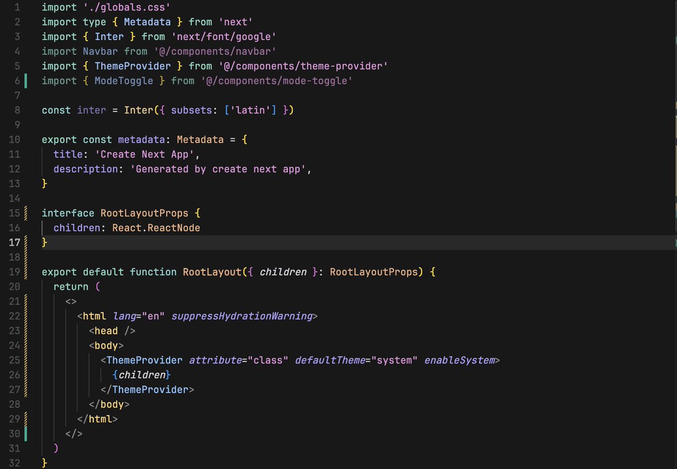Select 'Generated by create next app' string
The height and width of the screenshot is (469, 677).
218,169
